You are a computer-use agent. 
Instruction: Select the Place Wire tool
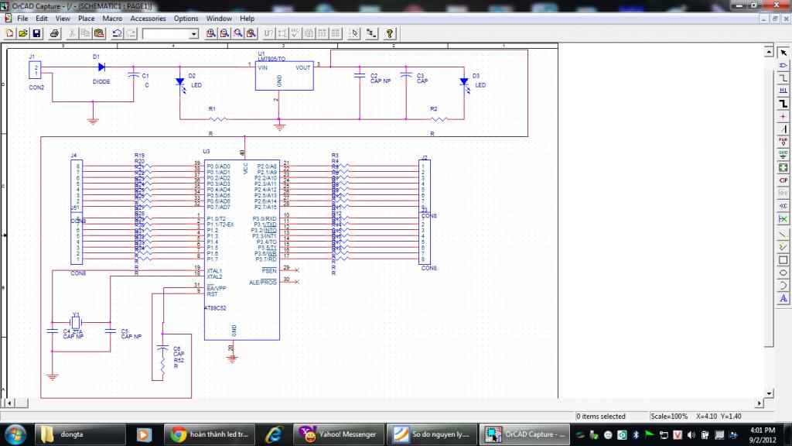[x=783, y=77]
